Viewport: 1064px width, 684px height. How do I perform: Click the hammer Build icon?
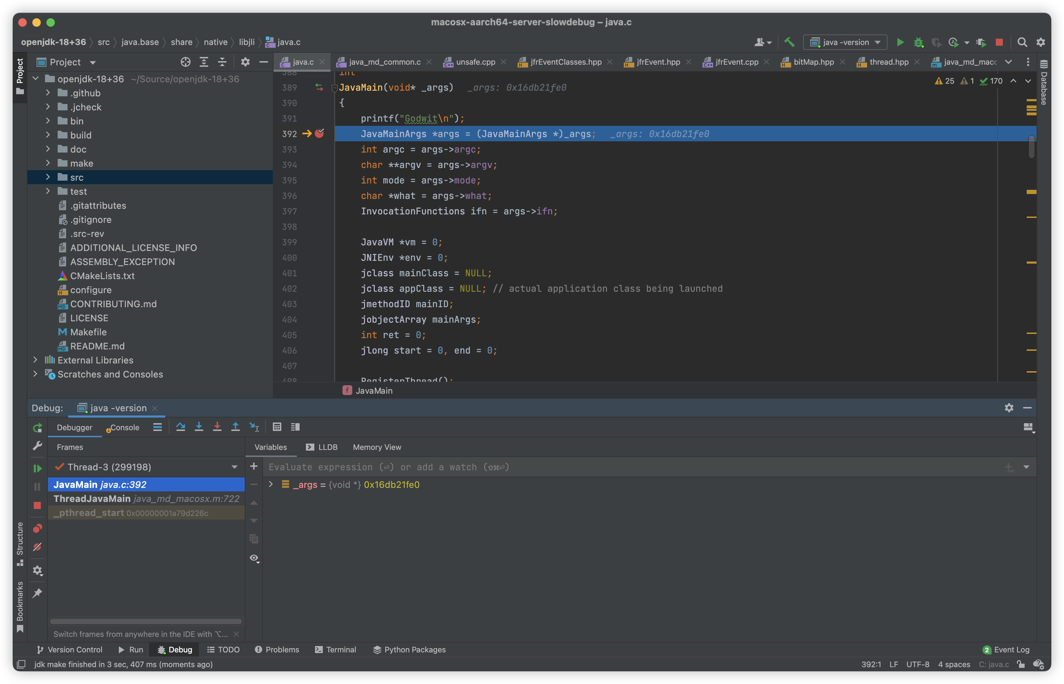point(789,42)
